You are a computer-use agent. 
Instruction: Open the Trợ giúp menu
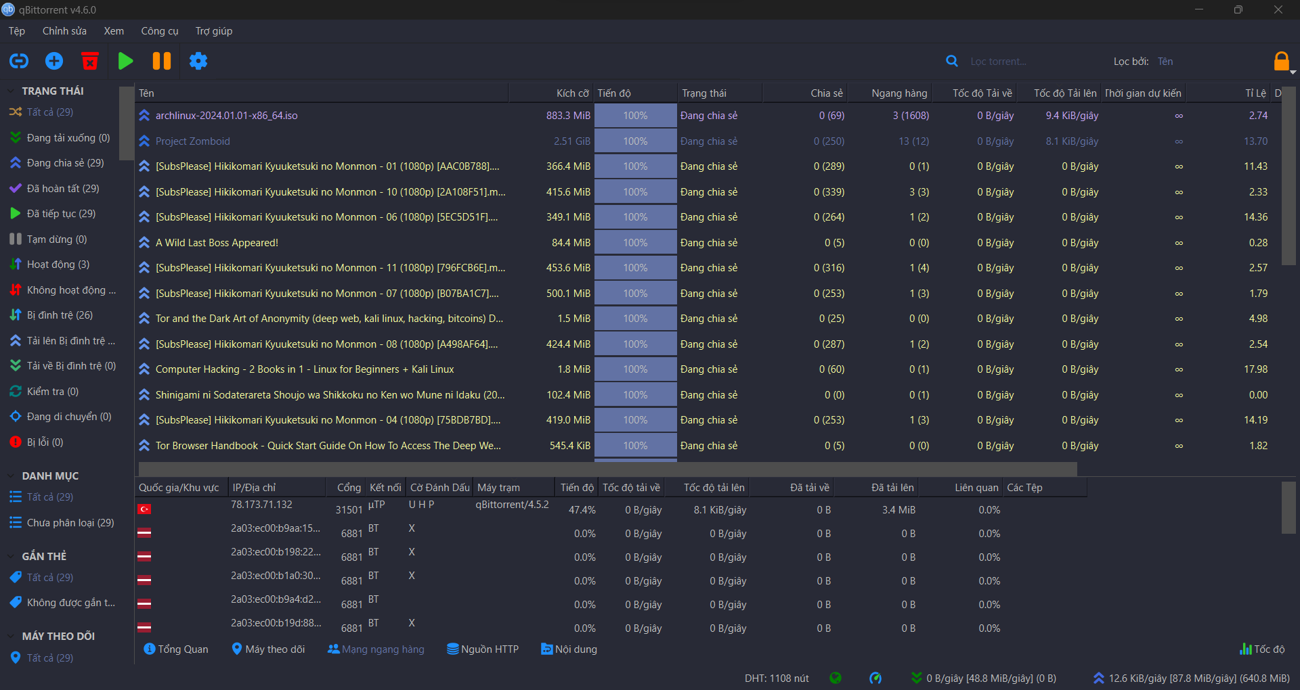(214, 31)
